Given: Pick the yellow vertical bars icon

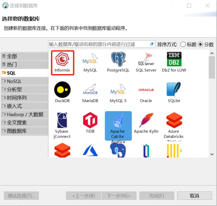Looking at the screenshot, I should [x=174, y=151].
